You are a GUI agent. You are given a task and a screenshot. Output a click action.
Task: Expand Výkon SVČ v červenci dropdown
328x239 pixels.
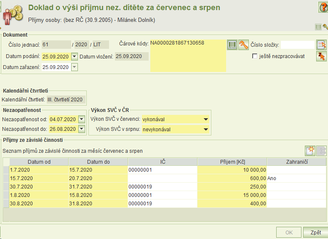pyautogui.click(x=206, y=119)
